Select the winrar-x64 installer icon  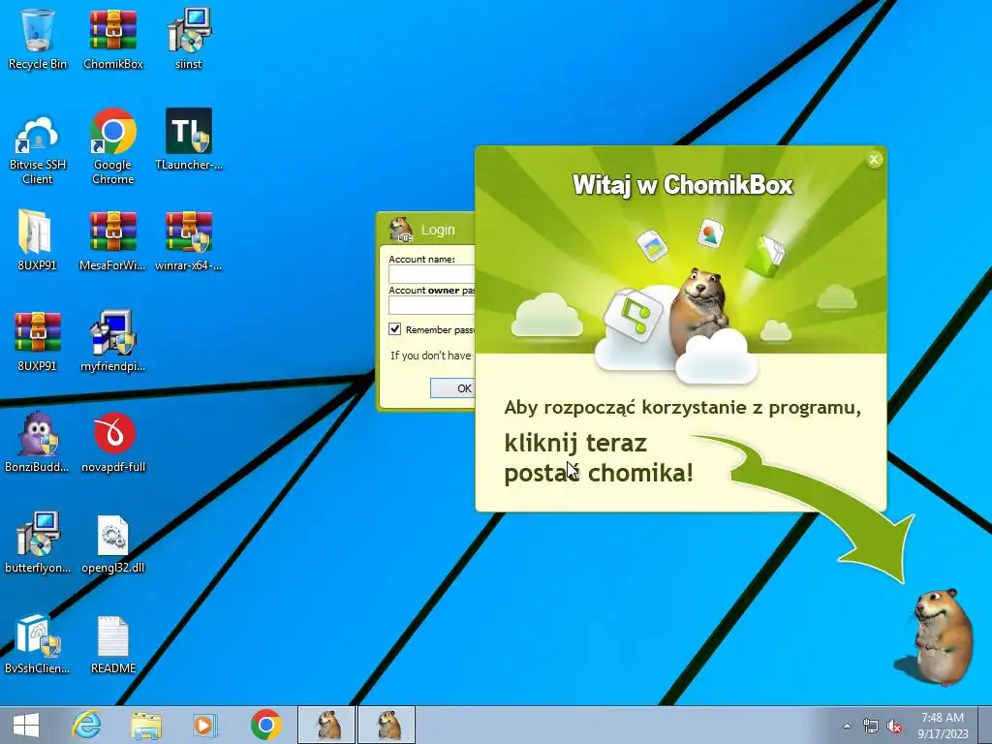pos(189,240)
